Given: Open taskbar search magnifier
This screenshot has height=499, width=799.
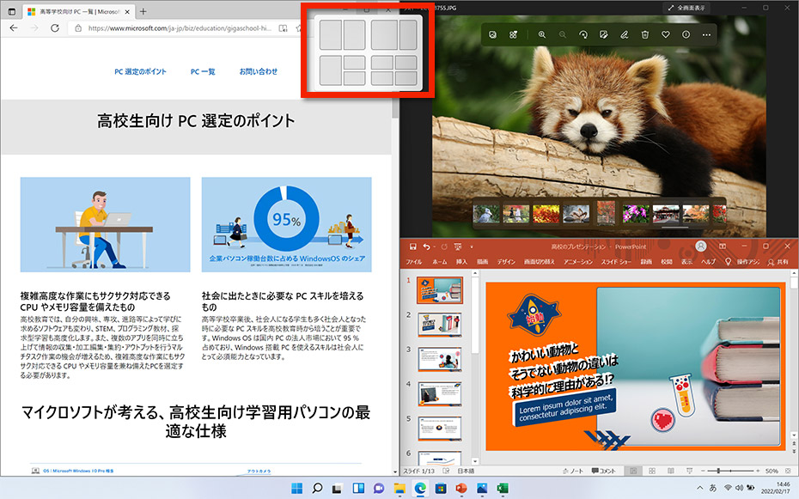Looking at the screenshot, I should click(317, 489).
